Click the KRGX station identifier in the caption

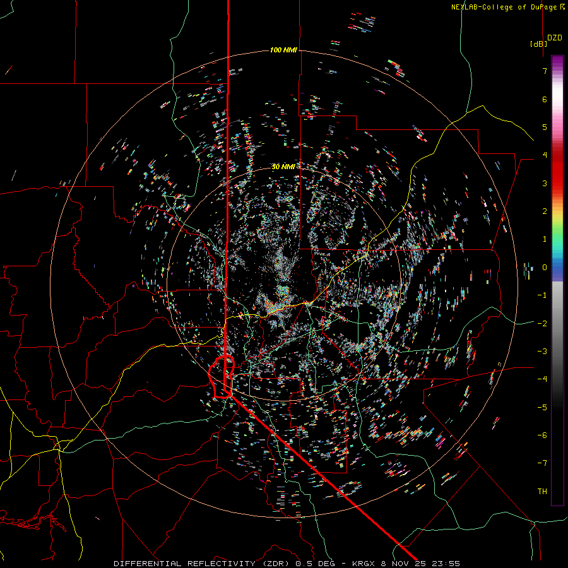(364, 564)
